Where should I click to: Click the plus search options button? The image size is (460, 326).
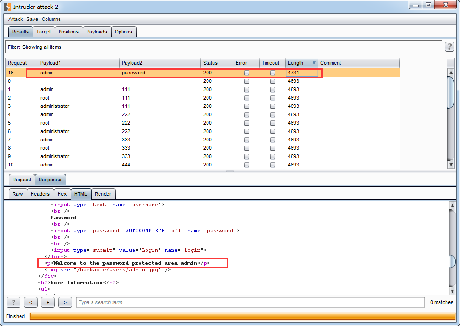(x=47, y=302)
